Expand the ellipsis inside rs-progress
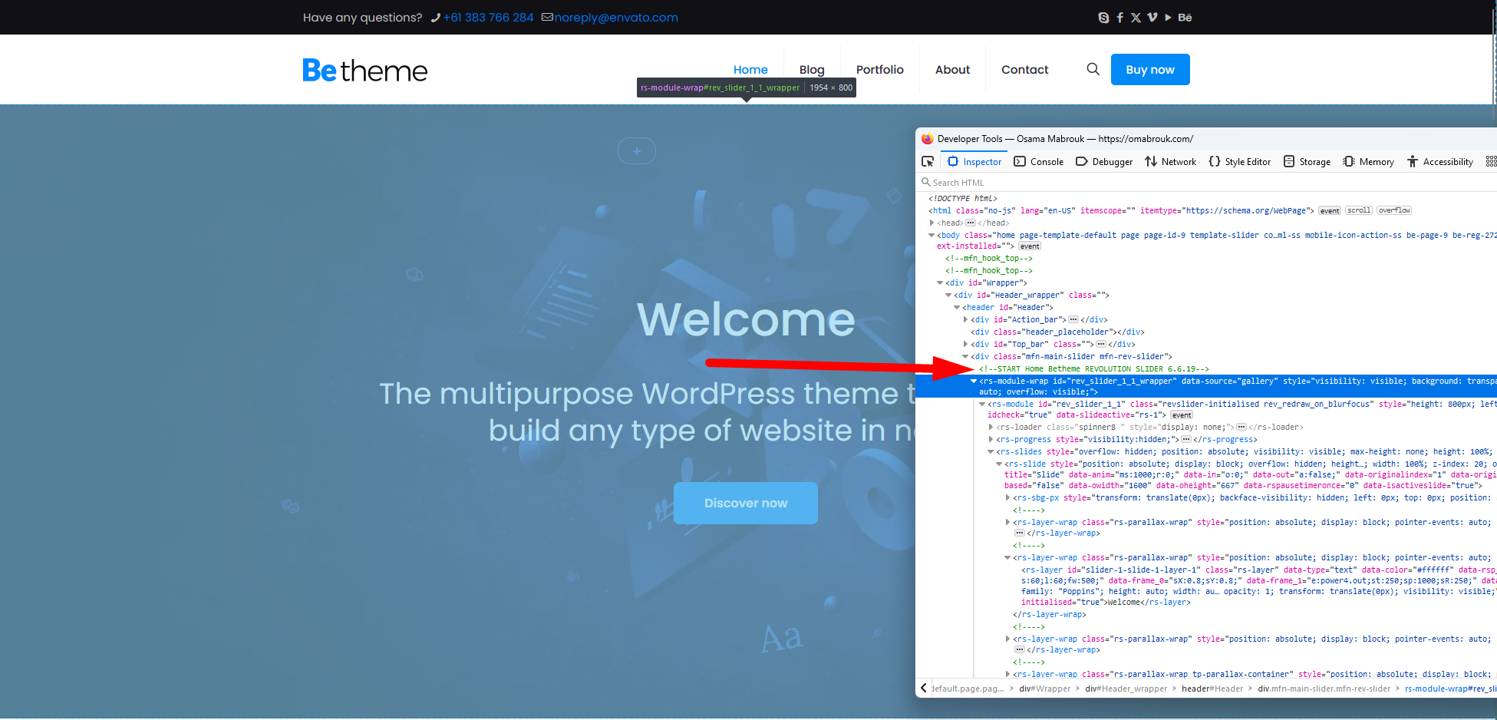 [1186, 439]
